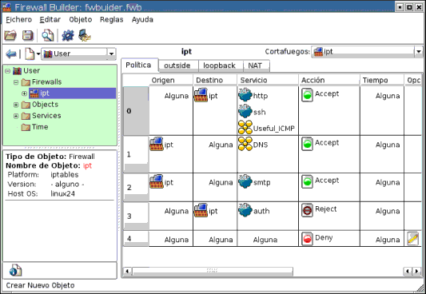Switch to the NAT tab
426x294 pixels.
click(257, 66)
